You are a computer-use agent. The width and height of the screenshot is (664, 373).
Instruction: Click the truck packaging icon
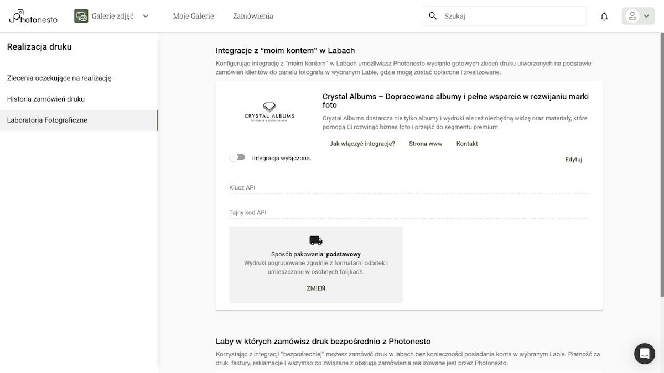coord(315,240)
